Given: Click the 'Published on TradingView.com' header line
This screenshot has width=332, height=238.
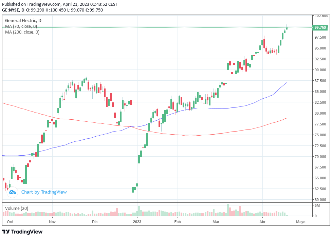Looking at the screenshot, I should pyautogui.click(x=60, y=4).
